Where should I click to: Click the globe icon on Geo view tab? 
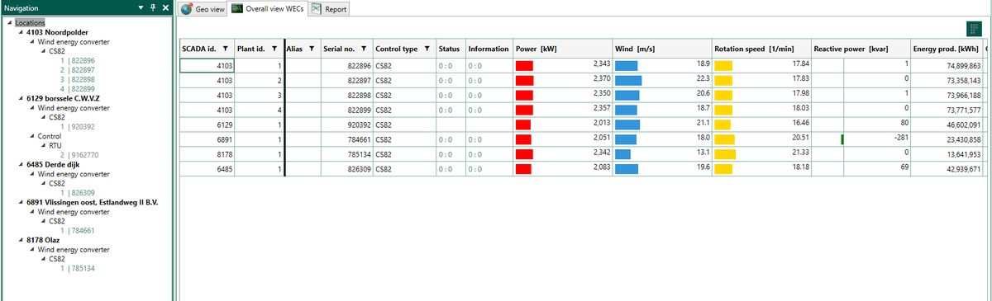pyautogui.click(x=186, y=9)
